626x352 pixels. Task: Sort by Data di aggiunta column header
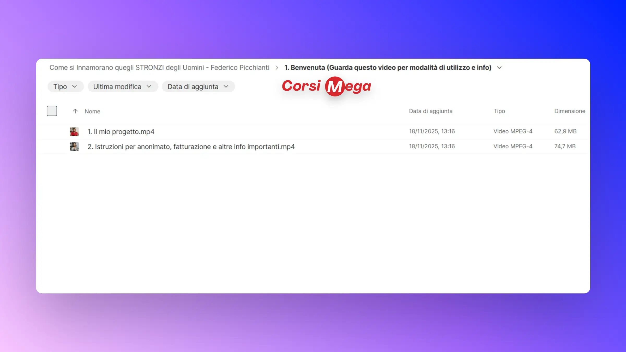coord(431,111)
